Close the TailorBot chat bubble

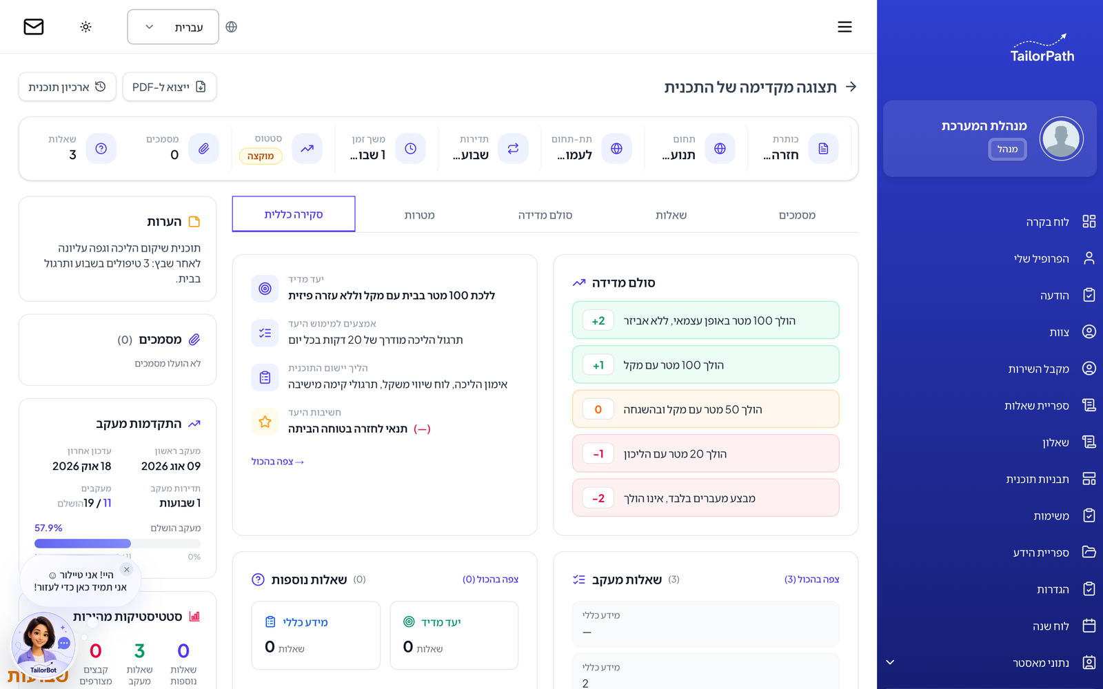tap(127, 569)
